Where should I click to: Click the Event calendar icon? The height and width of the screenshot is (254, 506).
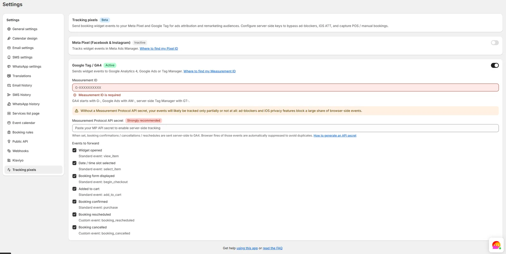coord(9,123)
